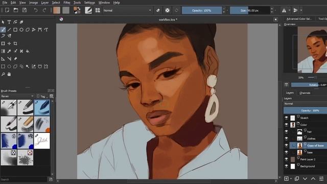This screenshot has height=184, width=327.
Task: Select the Move tool
Action: tap(9, 43)
